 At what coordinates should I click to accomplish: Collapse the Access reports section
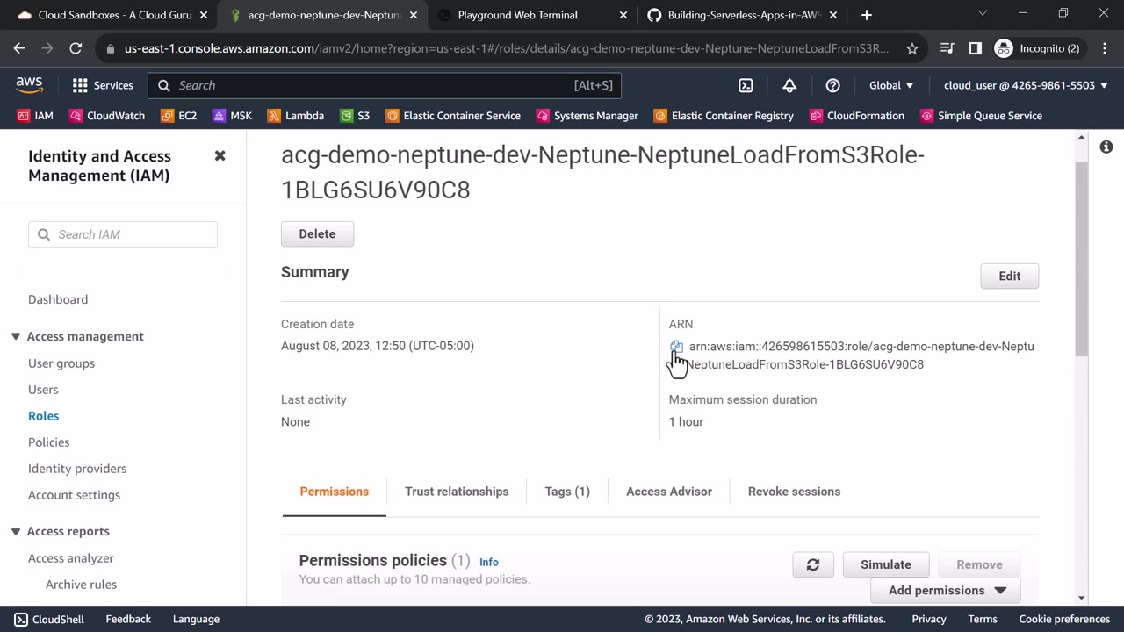click(16, 531)
